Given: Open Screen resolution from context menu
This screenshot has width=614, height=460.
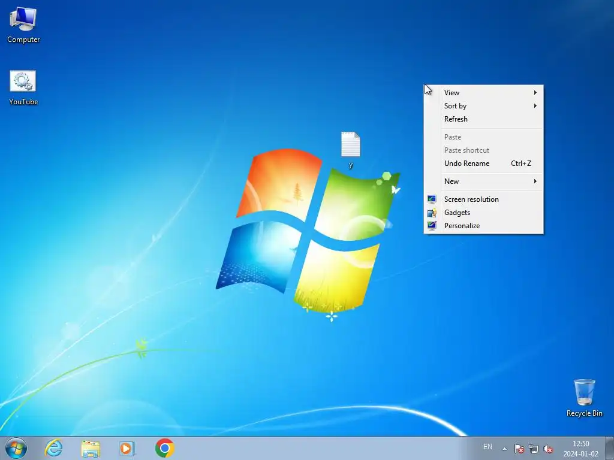Looking at the screenshot, I should 484,199.
